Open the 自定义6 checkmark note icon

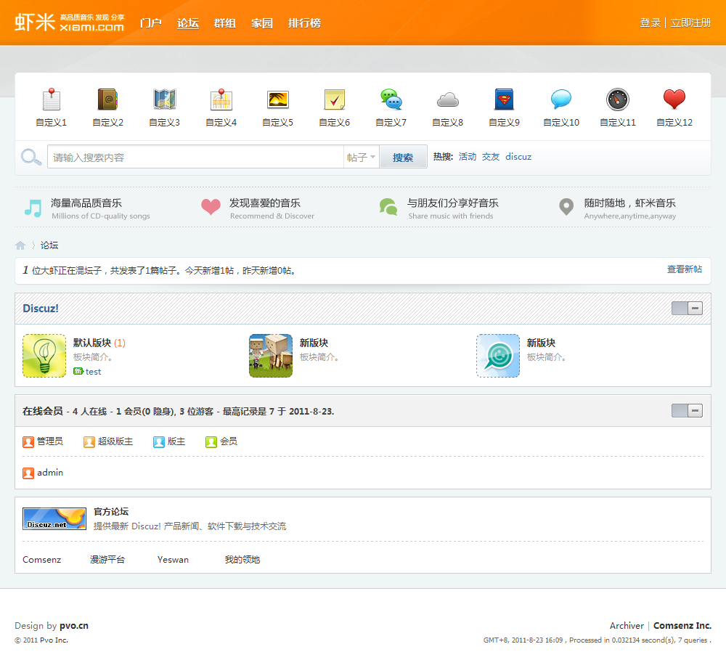coord(334,99)
